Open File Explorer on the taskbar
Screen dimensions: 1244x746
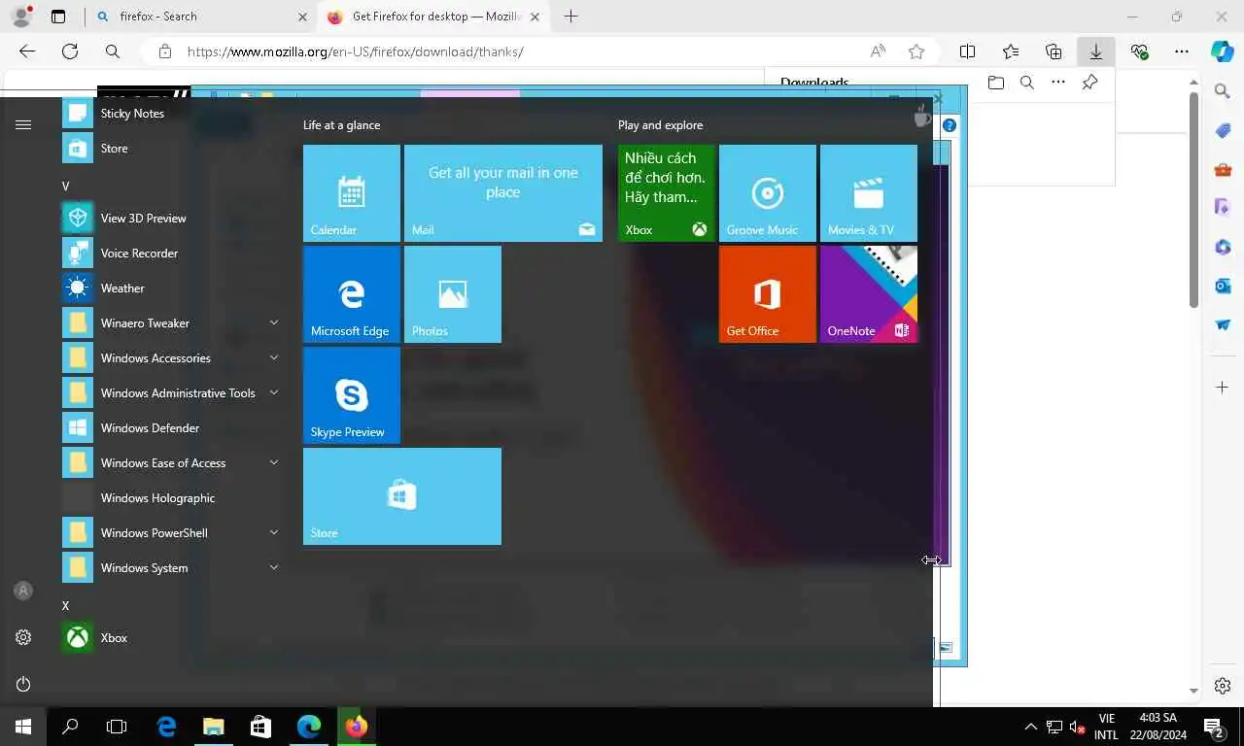click(x=213, y=727)
